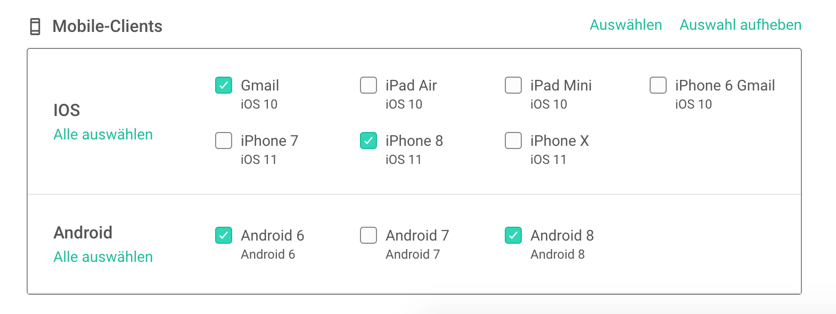Click the Android 8 label text

coord(562,235)
